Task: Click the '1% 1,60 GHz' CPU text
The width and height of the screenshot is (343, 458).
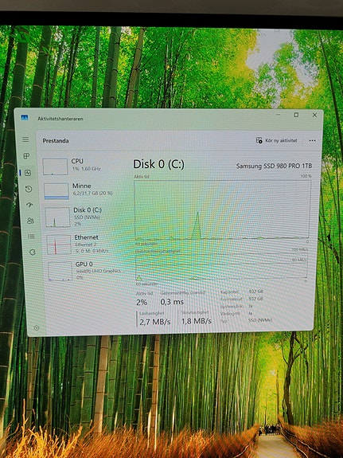Action: (x=87, y=169)
